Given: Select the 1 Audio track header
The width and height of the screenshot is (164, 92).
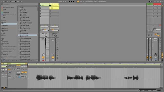Looking at the screenshot, I should (x=44, y=4).
